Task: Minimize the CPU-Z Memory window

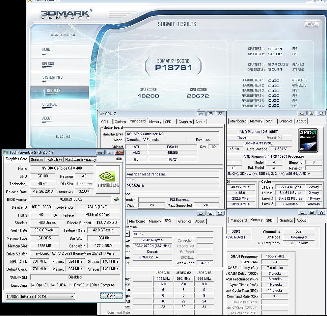Action: coord(302,212)
